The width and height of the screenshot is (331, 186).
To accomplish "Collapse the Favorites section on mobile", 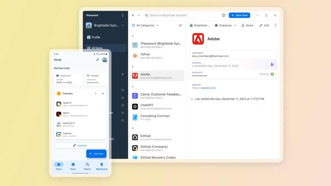I will (x=103, y=93).
